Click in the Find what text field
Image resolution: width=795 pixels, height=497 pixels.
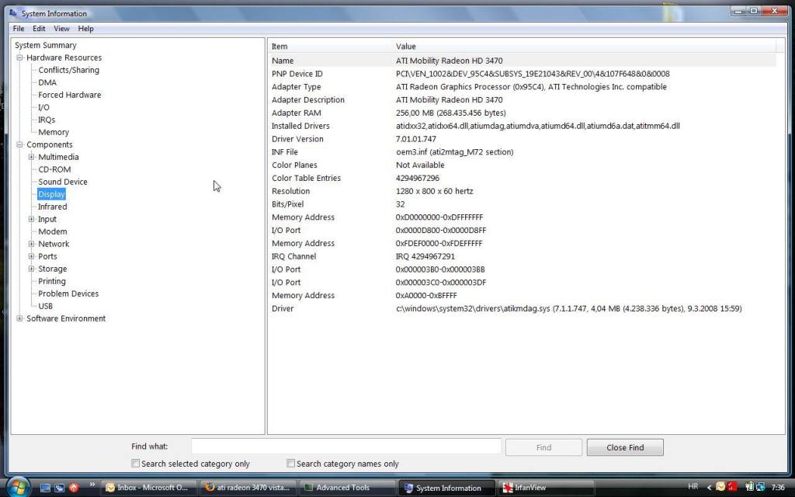coord(346,447)
